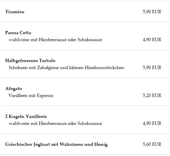Click the word Schokosauce under Vanilleeis
Viewport: 170px width, 156px height.
pos(90,123)
